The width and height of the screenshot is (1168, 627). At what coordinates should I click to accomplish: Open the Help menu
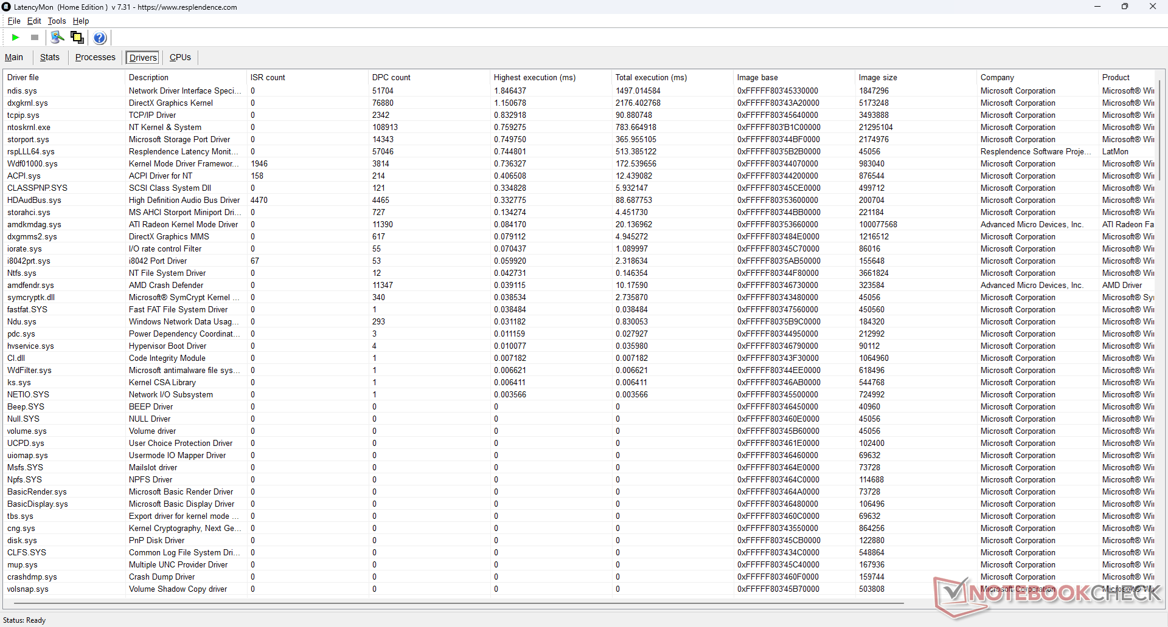[81, 21]
